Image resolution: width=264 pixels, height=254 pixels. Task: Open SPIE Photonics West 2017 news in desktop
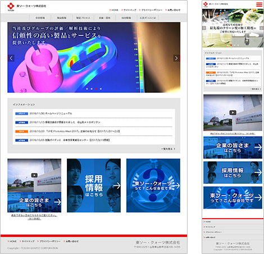point(75,131)
